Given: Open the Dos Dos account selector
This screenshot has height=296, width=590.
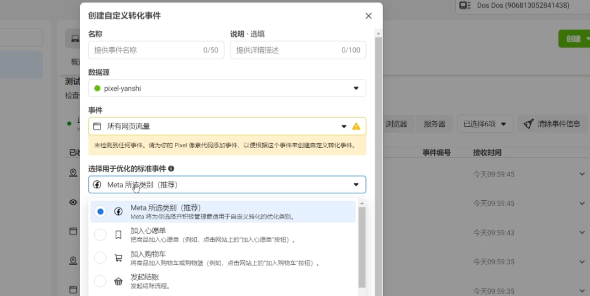Looking at the screenshot, I should point(523,5).
